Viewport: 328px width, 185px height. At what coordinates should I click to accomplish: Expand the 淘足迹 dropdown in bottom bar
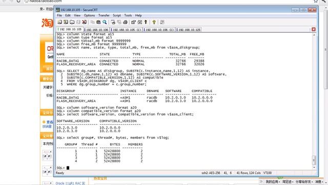click(288, 181)
